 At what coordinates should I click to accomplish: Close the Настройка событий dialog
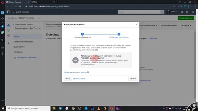tap(137, 24)
